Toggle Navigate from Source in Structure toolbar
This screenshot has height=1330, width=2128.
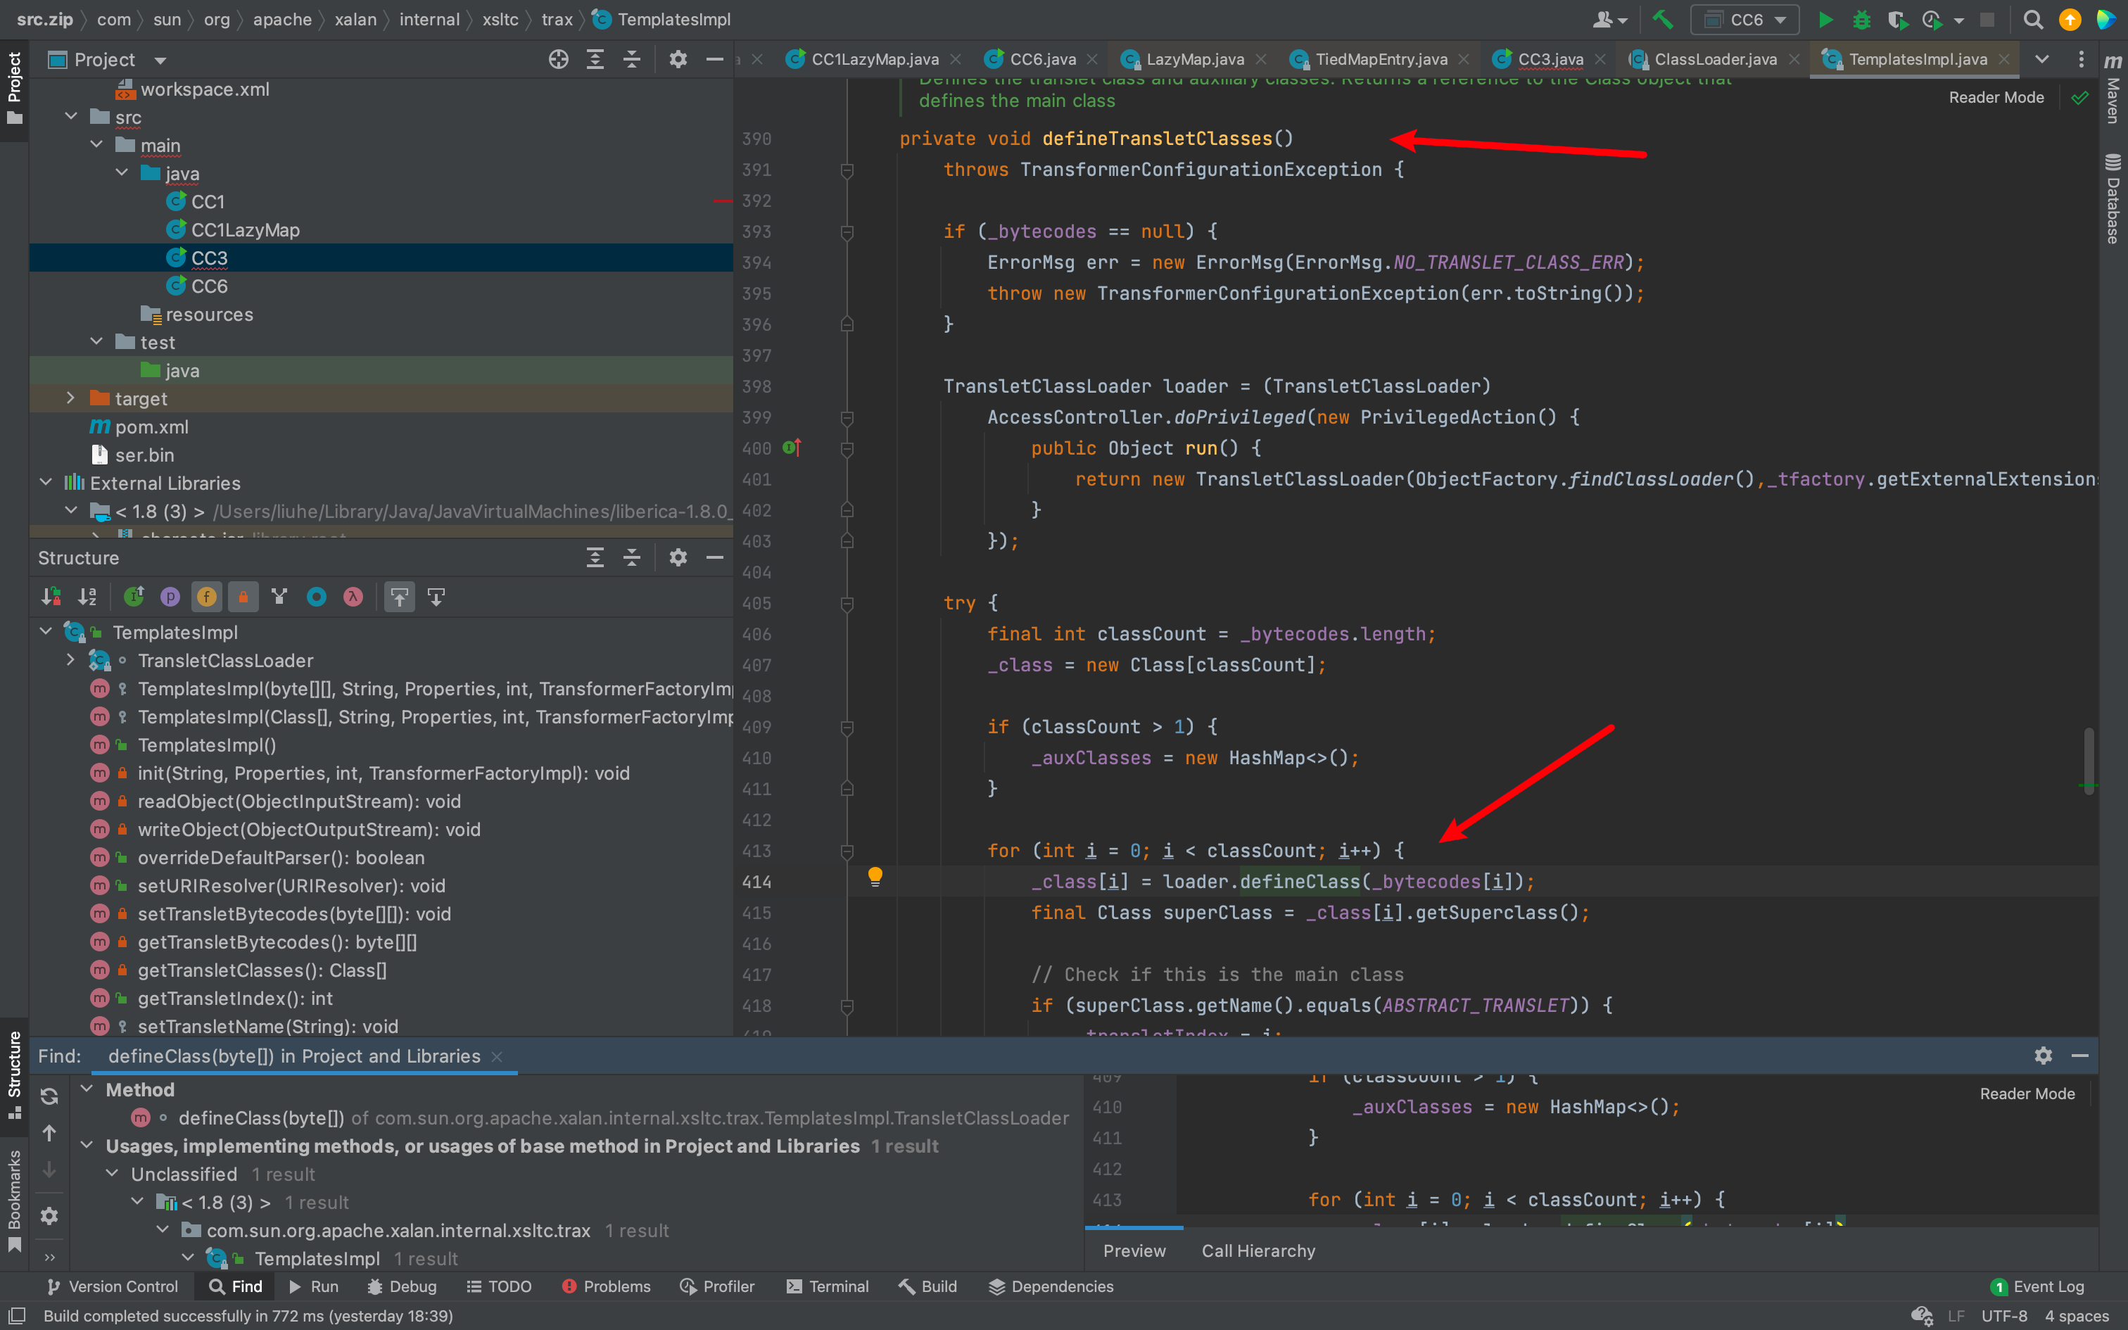[436, 597]
